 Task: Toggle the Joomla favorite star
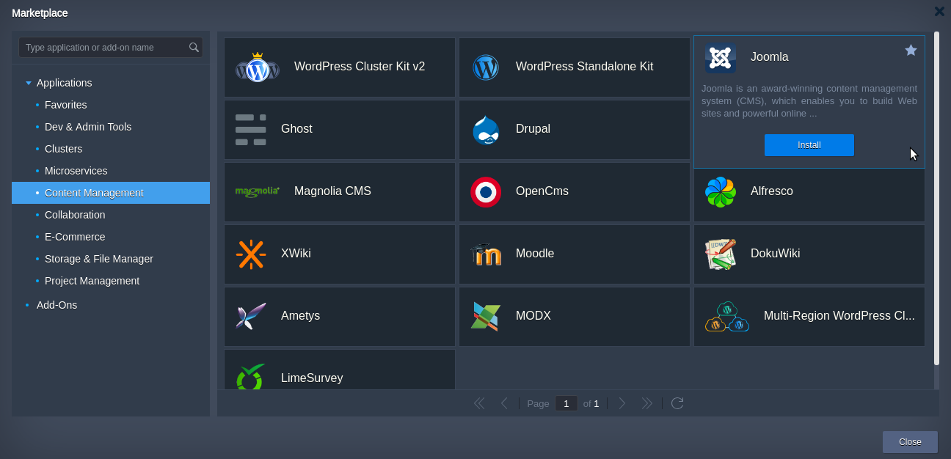pos(911,50)
